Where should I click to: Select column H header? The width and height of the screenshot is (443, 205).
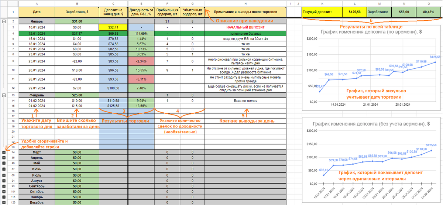coord(245,3)
